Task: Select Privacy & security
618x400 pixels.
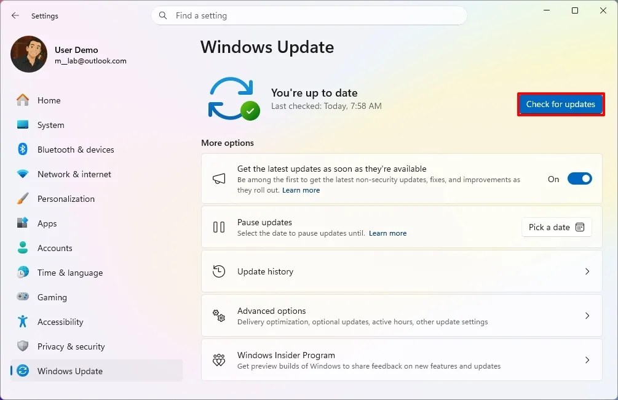Action: [x=97, y=346]
